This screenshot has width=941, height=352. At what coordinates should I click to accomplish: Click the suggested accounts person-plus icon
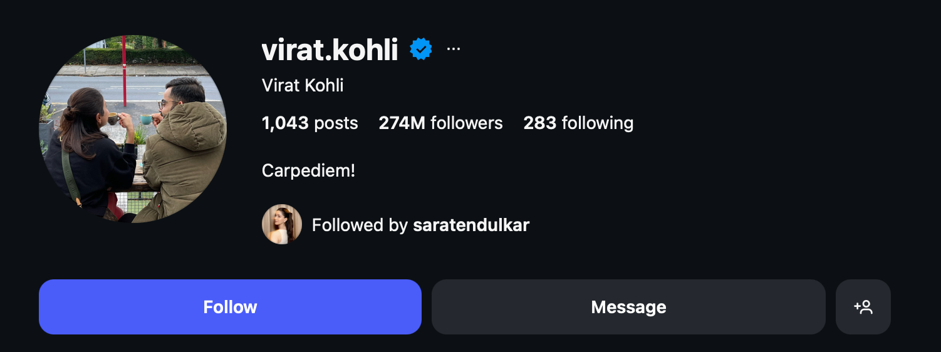pos(863,307)
